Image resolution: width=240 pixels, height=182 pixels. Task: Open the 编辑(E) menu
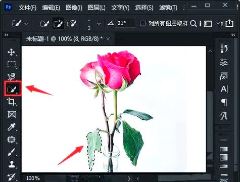(x=51, y=8)
